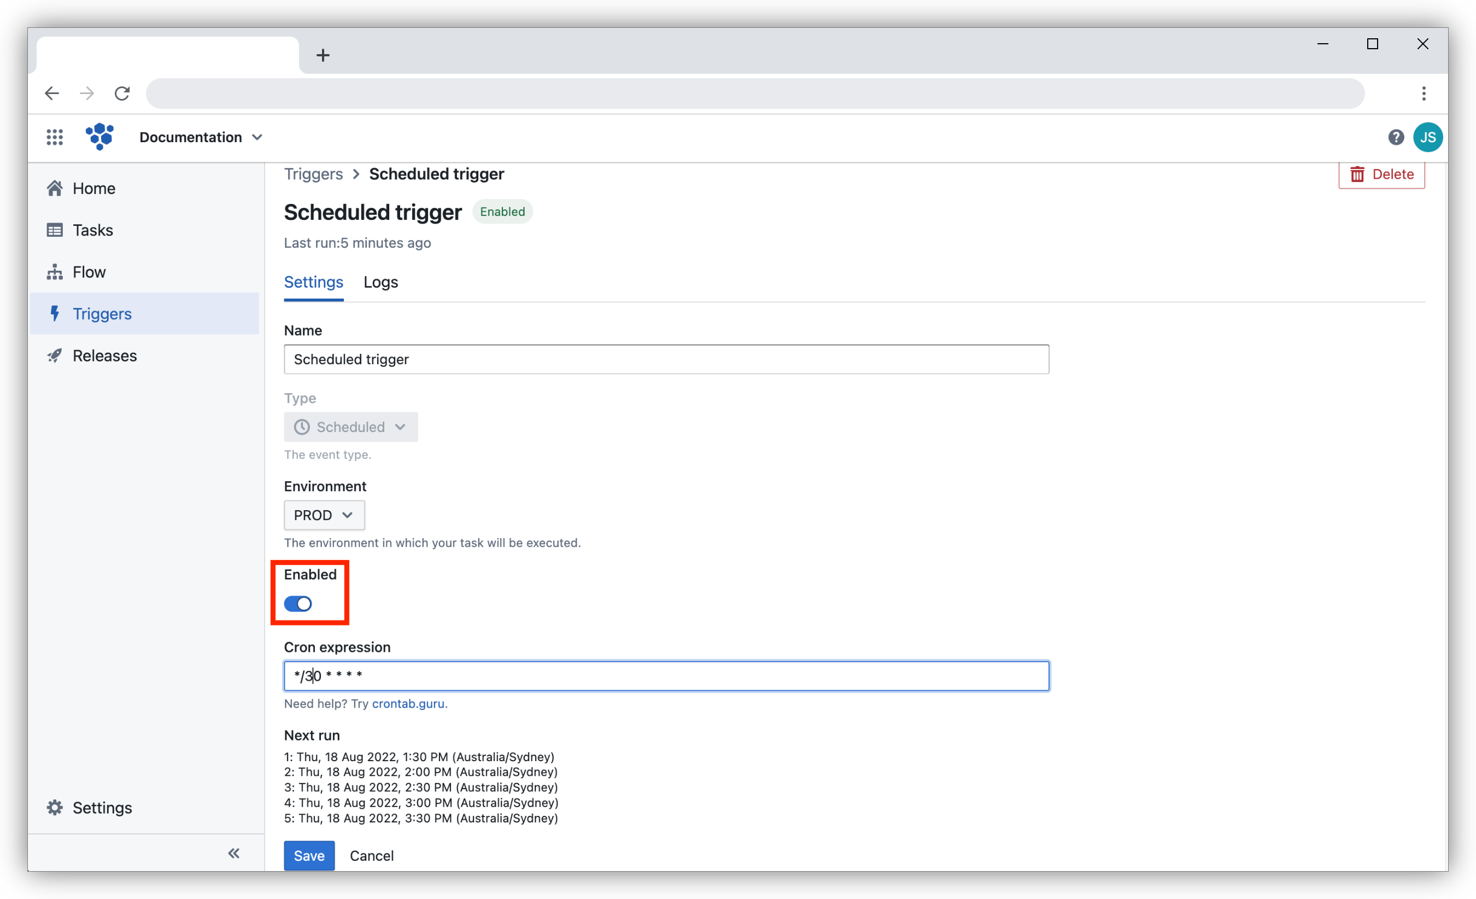The height and width of the screenshot is (899, 1476).
Task: Click the Releases sidebar icon
Action: (x=56, y=354)
